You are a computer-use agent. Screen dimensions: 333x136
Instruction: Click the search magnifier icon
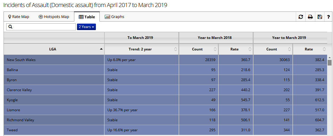10,27
